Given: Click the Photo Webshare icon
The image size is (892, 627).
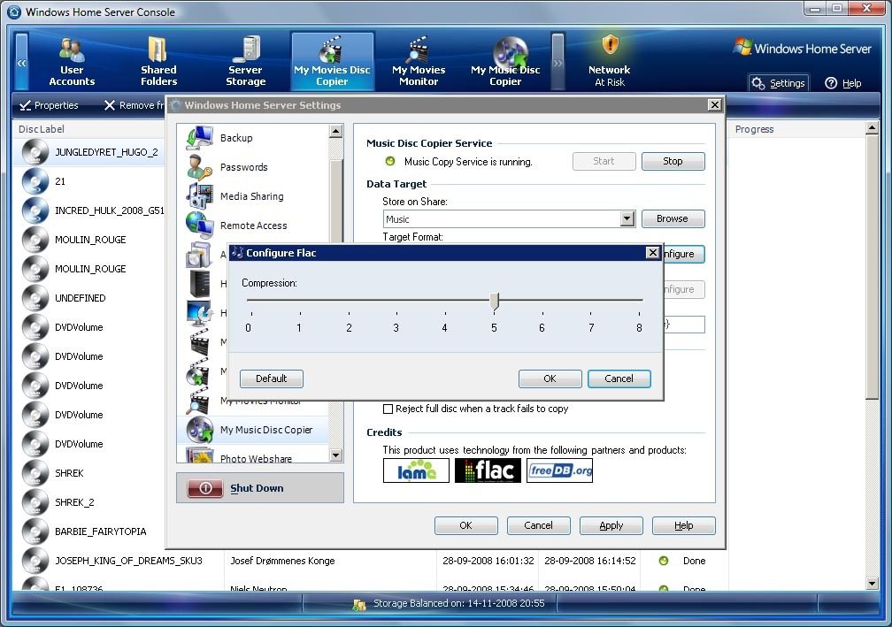Looking at the screenshot, I should pos(199,455).
